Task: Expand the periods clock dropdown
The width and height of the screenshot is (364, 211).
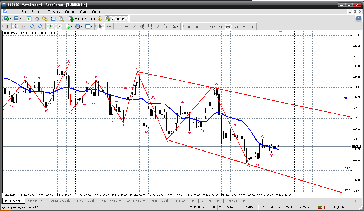Action: [81, 27]
